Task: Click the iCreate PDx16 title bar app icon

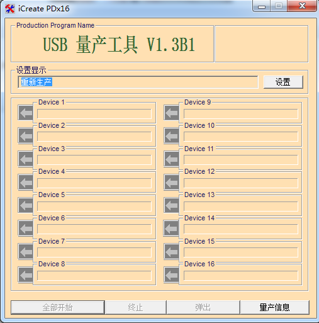Action: point(9,9)
